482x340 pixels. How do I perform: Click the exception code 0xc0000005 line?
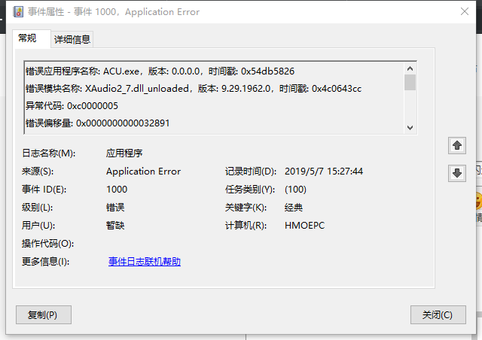pos(72,106)
